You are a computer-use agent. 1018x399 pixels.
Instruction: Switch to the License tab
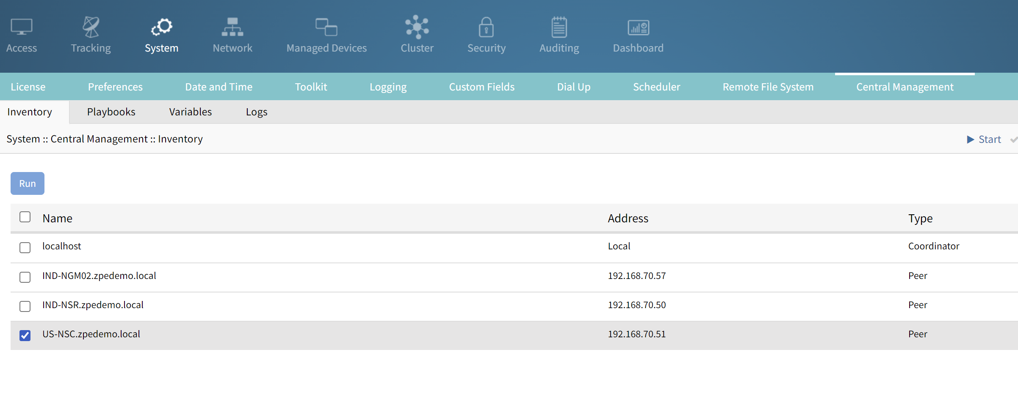coord(28,87)
